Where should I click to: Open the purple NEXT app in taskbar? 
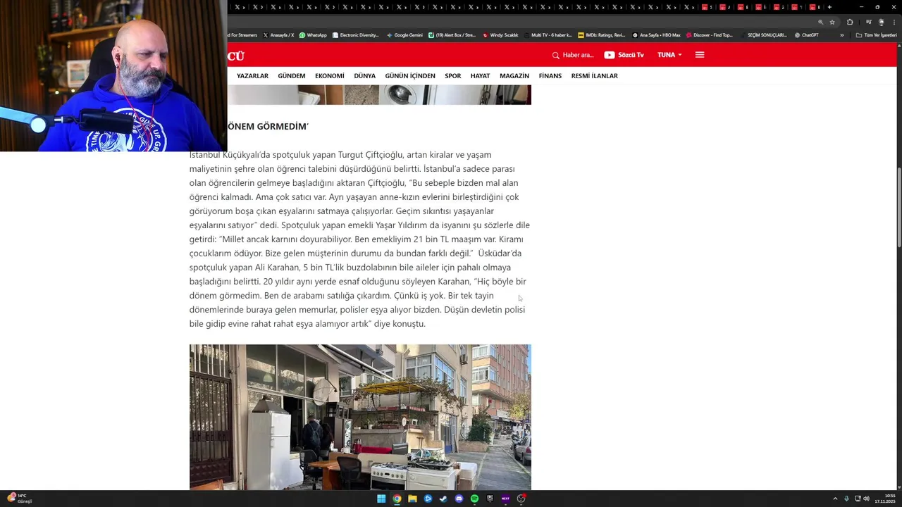point(505,499)
